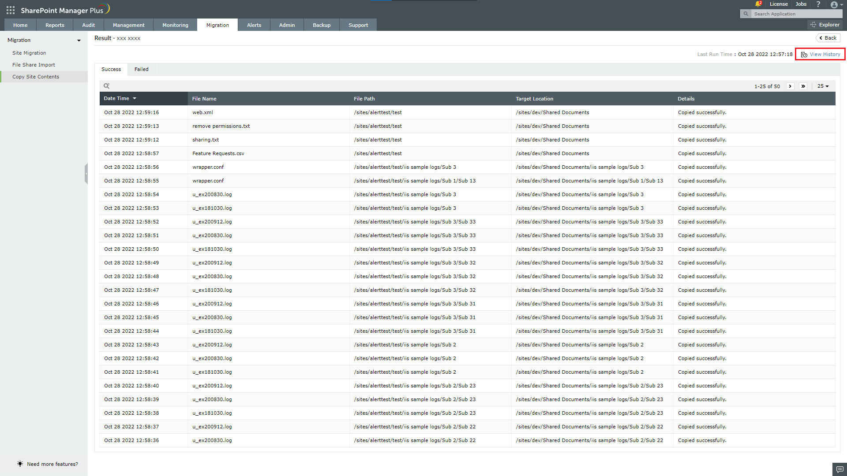The width and height of the screenshot is (847, 476).
Task: Open the page size dropdown showing 25
Action: click(823, 86)
